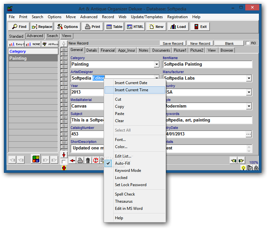Screen dimensions: 268x229
Task: Toggle Keyword Mode in the context menu
Action: click(x=135, y=171)
